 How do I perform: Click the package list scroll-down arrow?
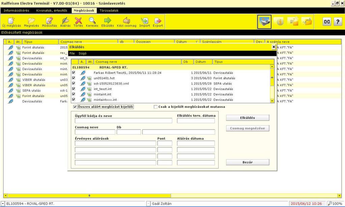tap(272, 101)
